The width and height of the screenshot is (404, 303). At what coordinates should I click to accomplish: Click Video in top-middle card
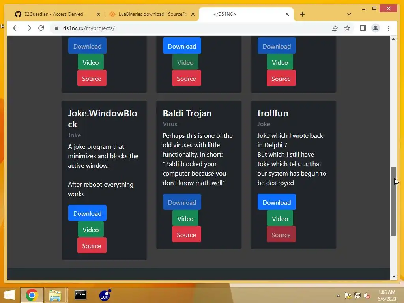point(185,62)
